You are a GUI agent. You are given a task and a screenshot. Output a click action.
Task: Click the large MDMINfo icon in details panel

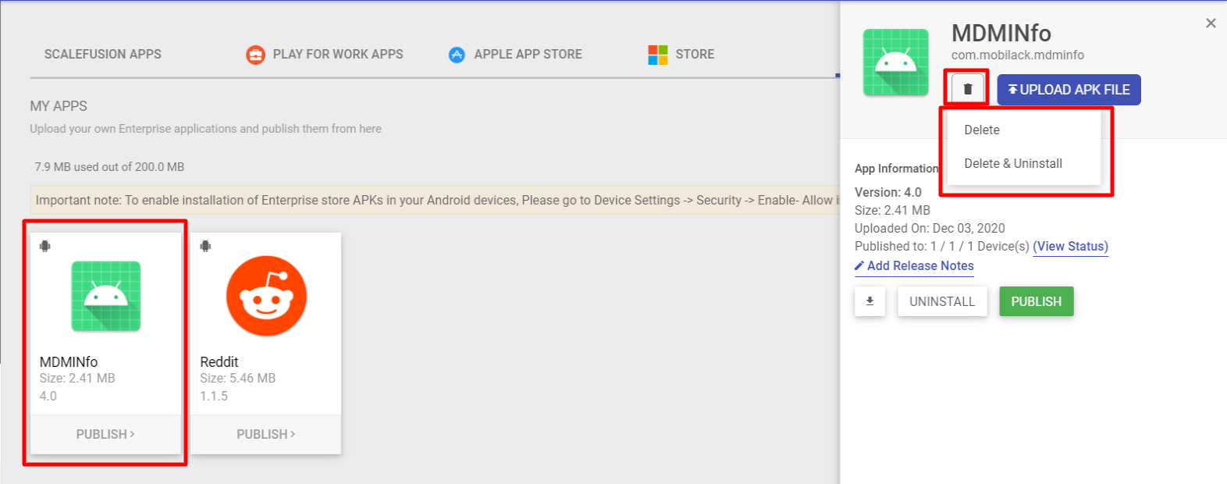(896, 62)
